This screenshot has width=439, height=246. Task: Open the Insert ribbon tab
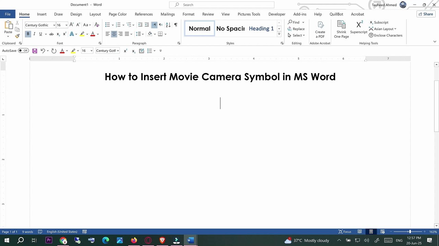(42, 14)
